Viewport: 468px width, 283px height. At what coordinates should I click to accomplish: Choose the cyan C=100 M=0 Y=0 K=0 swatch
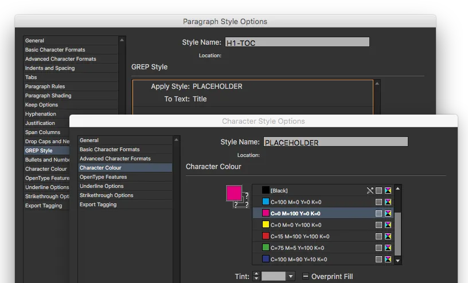click(x=323, y=202)
